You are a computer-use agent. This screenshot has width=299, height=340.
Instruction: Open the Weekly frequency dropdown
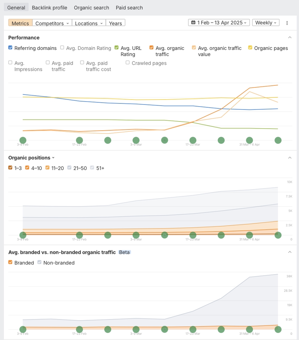click(x=265, y=22)
